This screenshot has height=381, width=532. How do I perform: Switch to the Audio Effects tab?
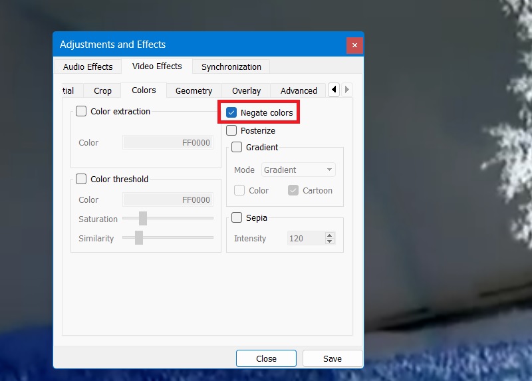click(88, 66)
